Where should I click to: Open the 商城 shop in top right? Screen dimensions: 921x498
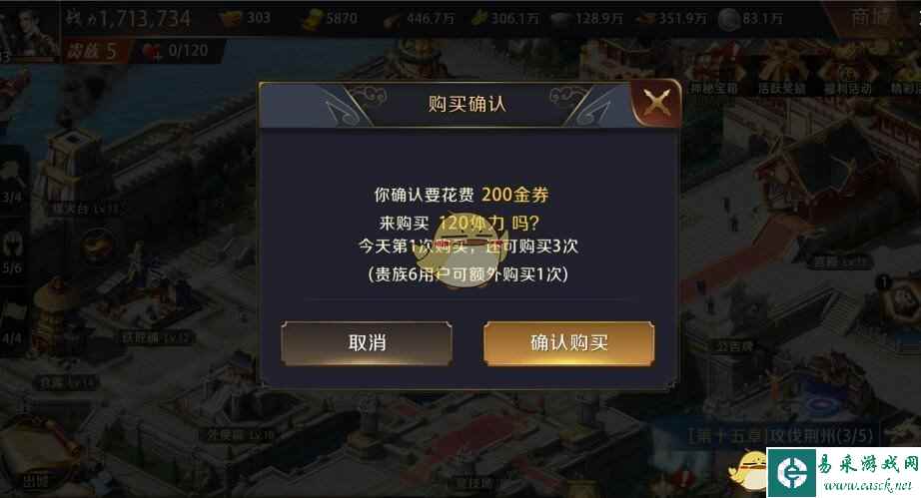(x=871, y=18)
